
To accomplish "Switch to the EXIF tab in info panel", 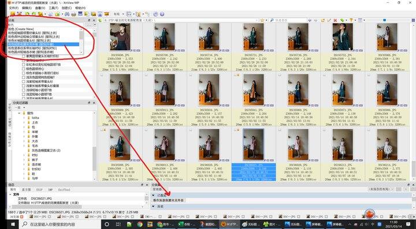I will point(39,190).
